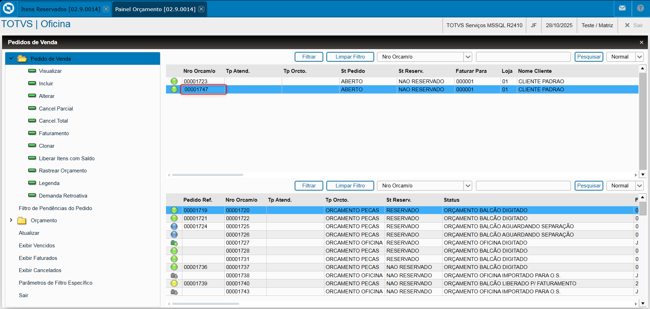Image resolution: width=650 pixels, height=309 pixels.
Task: Click Atualizar in the side menu
Action: 29,233
